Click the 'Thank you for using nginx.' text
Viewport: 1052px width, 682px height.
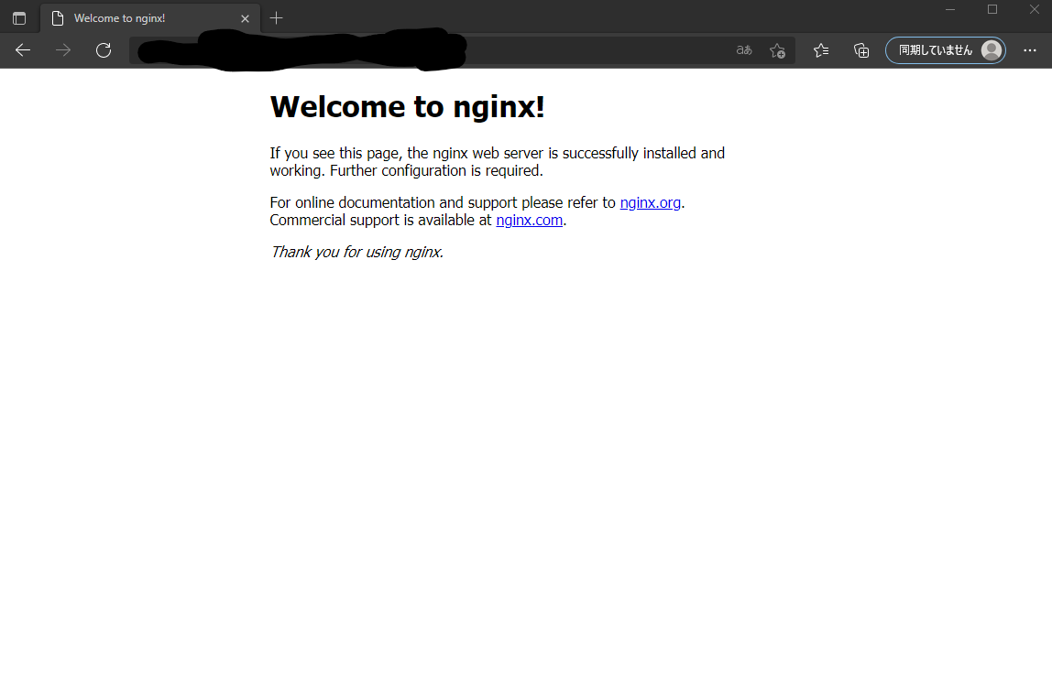[x=357, y=253]
